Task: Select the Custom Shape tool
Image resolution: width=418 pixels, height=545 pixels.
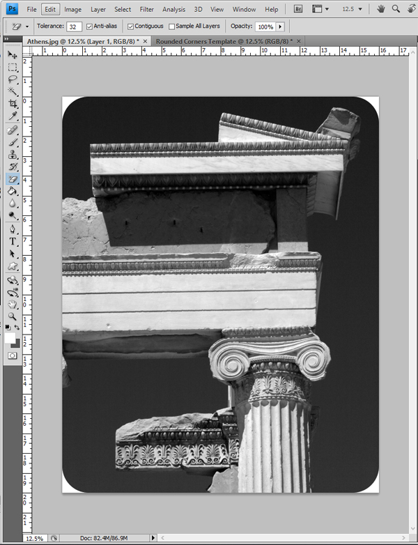Action: pyautogui.click(x=13, y=266)
